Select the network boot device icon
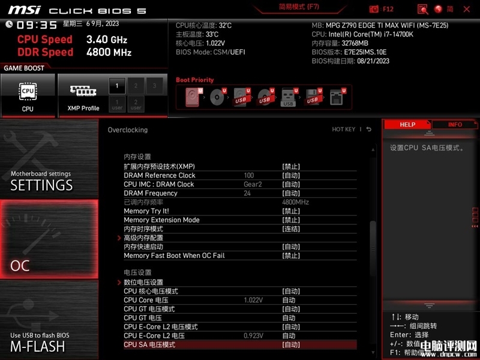Image resolution: width=480 pixels, height=360 pixels. point(337,97)
